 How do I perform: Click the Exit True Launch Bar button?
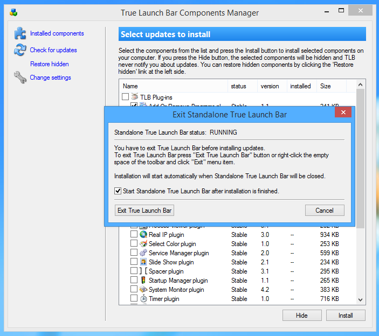(144, 211)
